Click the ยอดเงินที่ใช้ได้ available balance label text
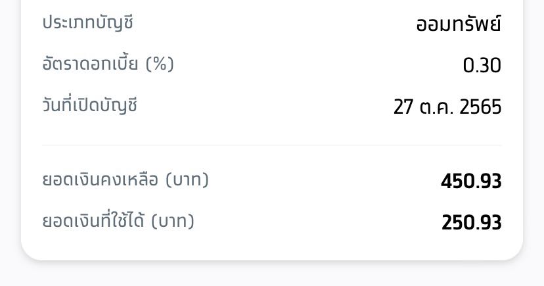 [93, 220]
